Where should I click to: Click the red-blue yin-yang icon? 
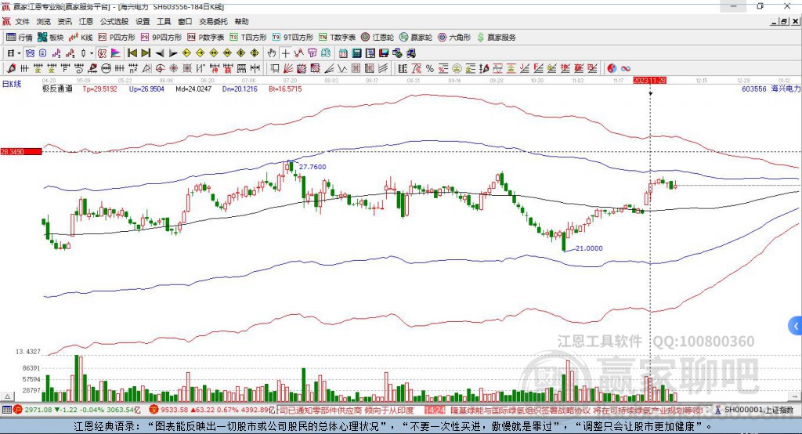[x=612, y=69]
